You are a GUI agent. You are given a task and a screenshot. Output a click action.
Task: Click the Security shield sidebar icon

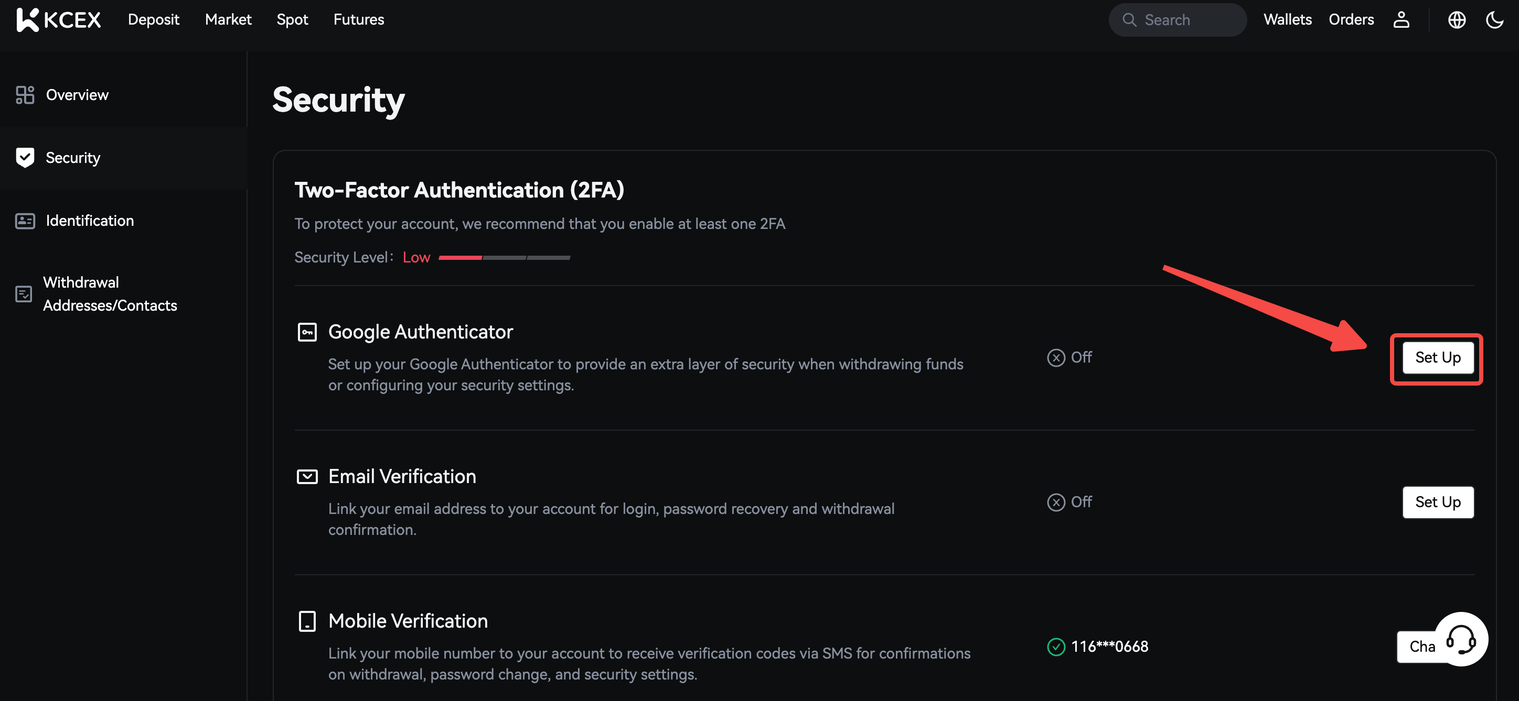(x=25, y=157)
